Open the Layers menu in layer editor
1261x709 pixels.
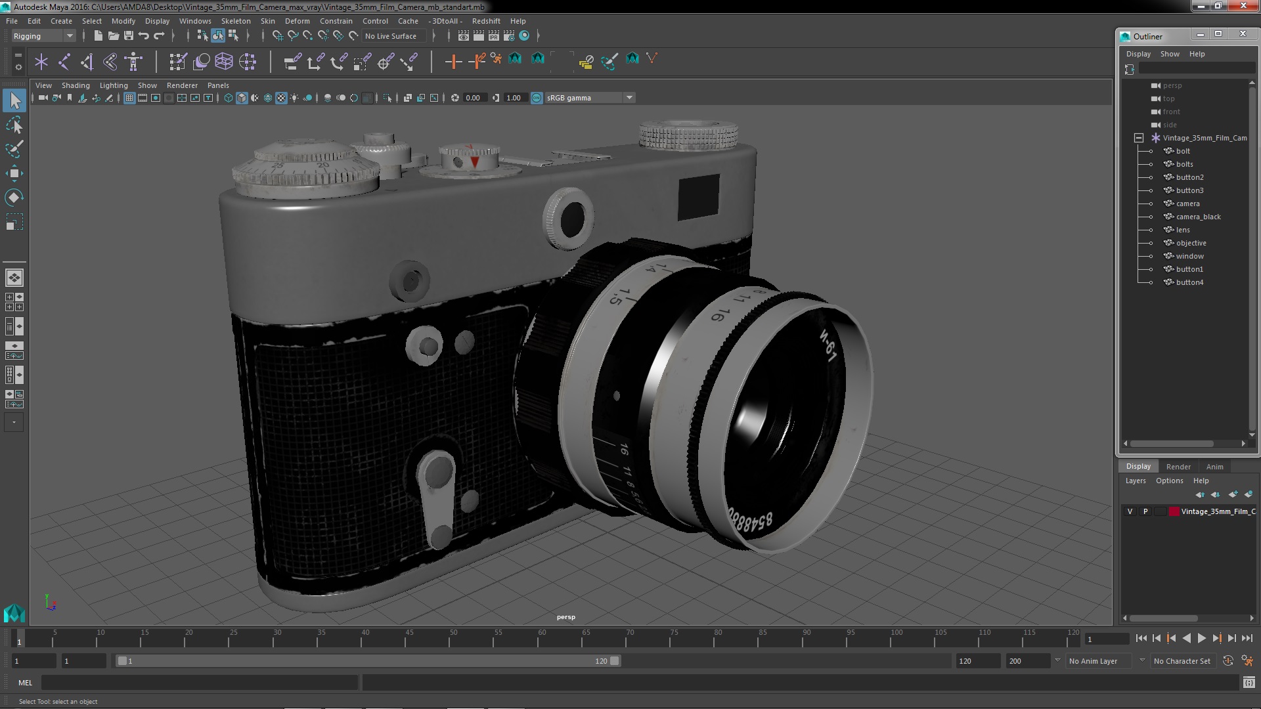click(x=1136, y=481)
